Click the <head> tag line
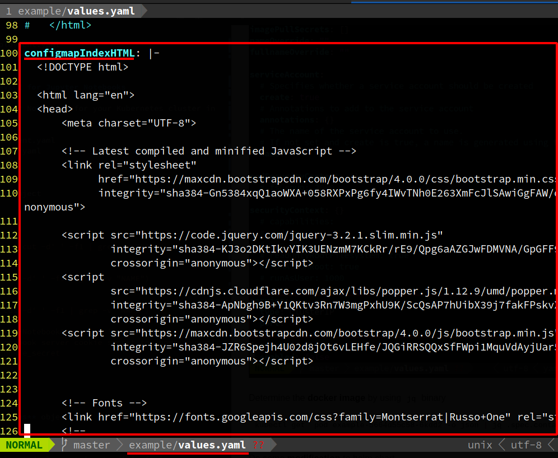 pos(55,109)
